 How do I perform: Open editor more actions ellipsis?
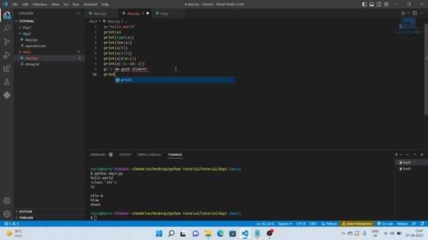click(x=422, y=13)
